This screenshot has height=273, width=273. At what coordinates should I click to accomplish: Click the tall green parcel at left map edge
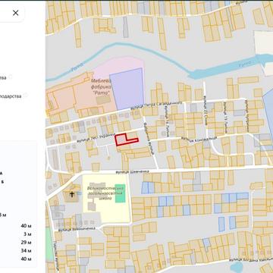coord(49,244)
